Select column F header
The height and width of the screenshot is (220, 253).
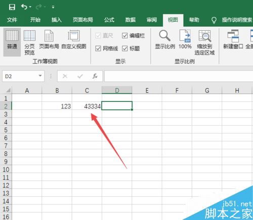pos(177,91)
